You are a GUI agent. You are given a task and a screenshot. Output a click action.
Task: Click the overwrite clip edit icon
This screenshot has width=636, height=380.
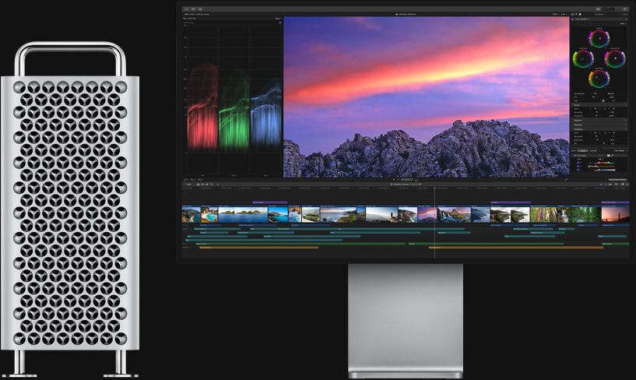(x=212, y=184)
